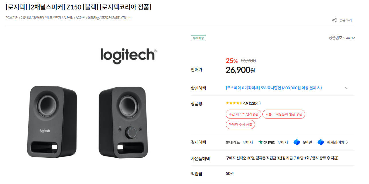
Task: Expand the 할인혜택 discount dropdown chevron
Action: click(x=347, y=88)
